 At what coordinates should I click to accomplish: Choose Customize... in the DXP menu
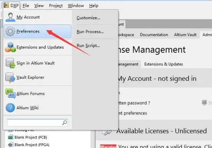88,18
